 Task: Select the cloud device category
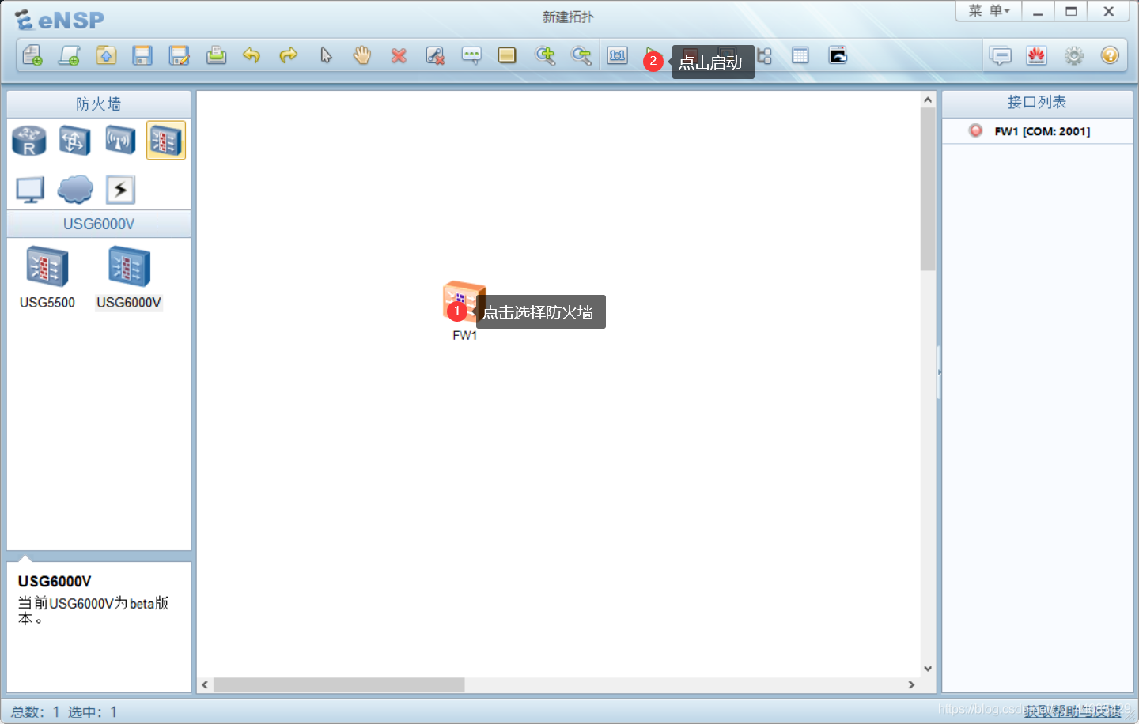pos(75,190)
